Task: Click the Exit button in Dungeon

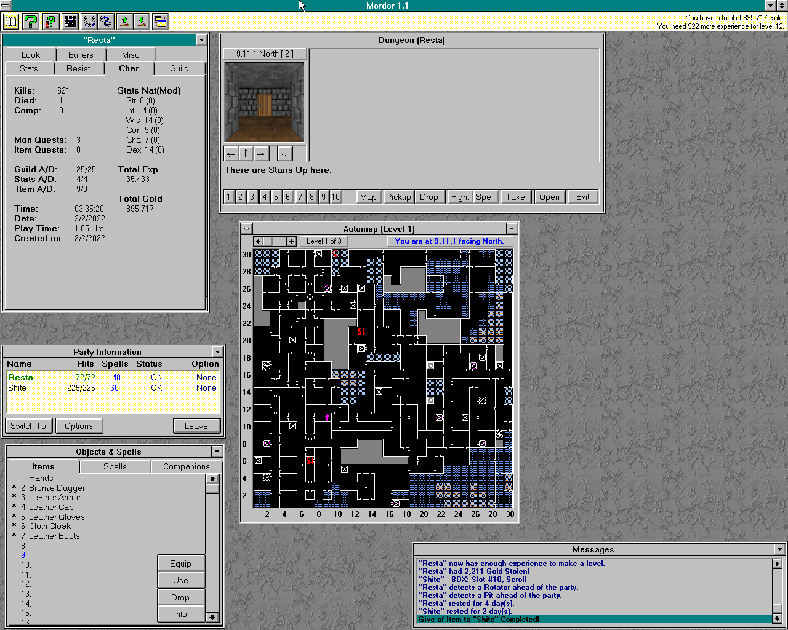Action: click(583, 197)
